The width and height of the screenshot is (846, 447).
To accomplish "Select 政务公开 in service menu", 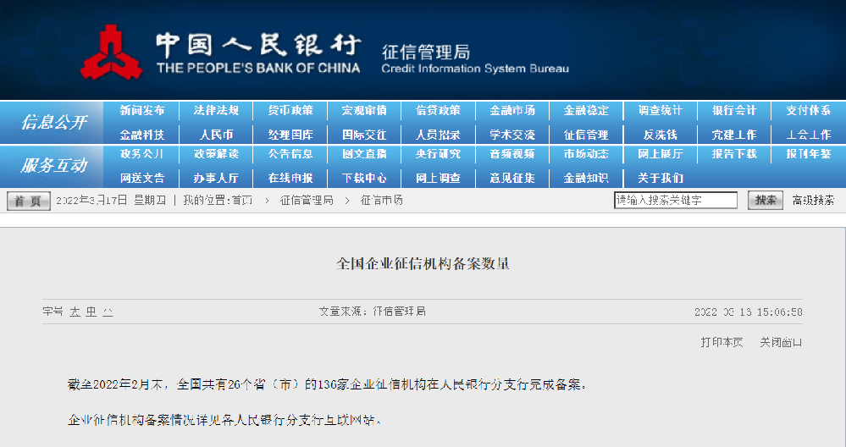I will click(142, 154).
